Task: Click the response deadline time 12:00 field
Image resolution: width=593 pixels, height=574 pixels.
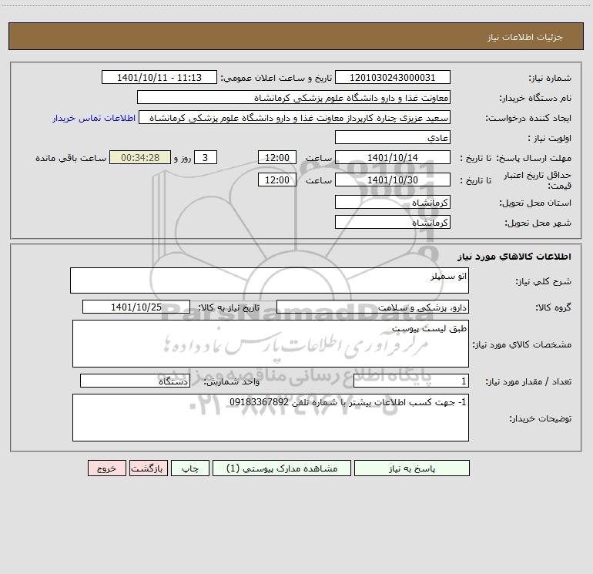Action: pos(276,157)
